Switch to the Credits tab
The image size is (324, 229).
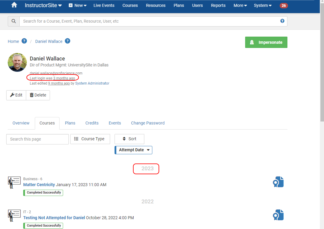[92, 123]
